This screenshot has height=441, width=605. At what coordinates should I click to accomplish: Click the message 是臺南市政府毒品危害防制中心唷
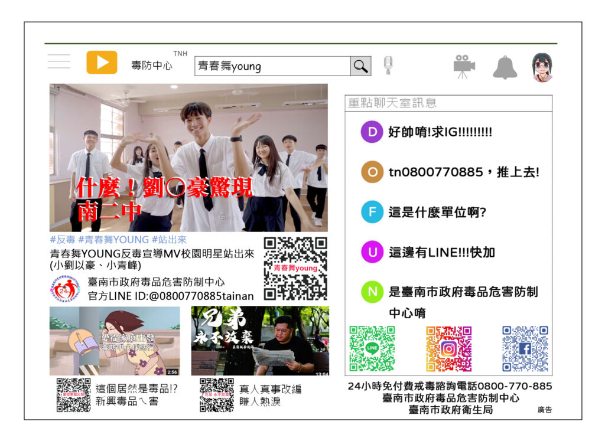click(463, 302)
